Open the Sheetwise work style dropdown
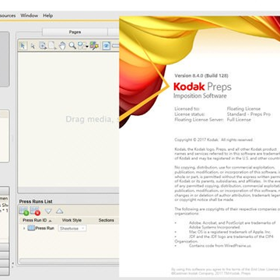This screenshot has width=280, height=280. tap(72, 229)
